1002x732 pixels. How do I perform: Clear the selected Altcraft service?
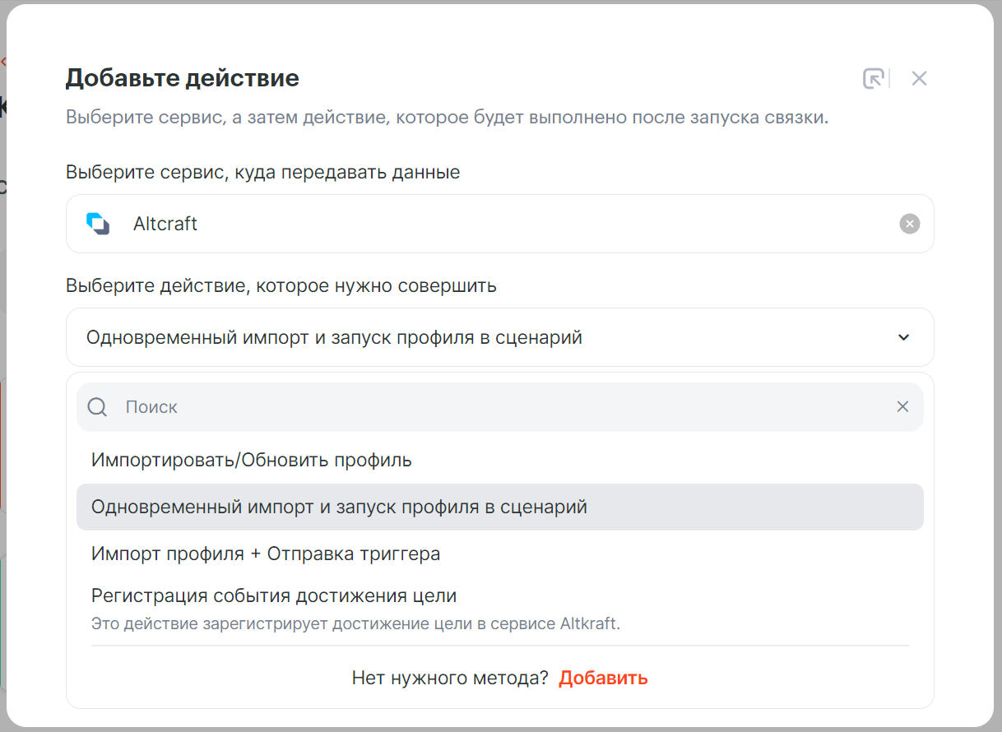point(909,224)
